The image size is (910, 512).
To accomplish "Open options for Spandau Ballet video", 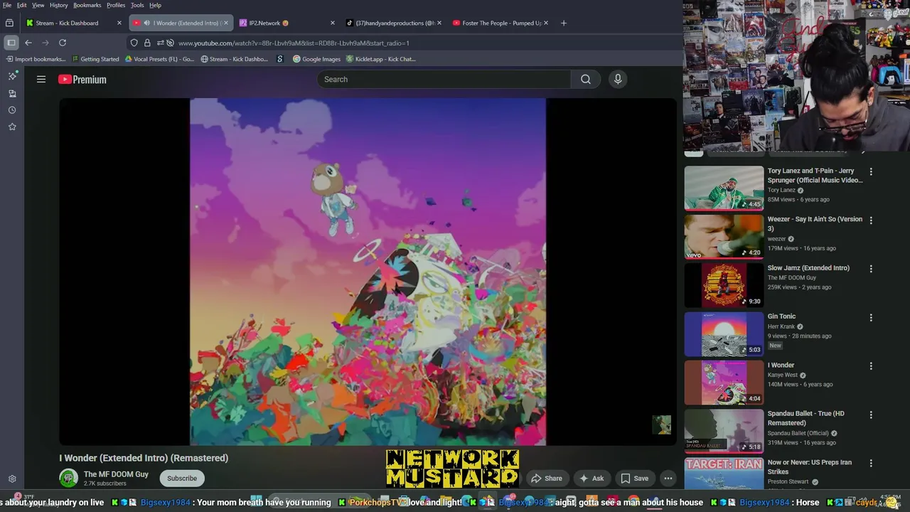I will pos(871,415).
